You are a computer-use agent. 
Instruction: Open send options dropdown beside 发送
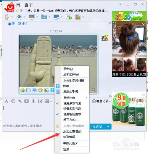(108, 126)
